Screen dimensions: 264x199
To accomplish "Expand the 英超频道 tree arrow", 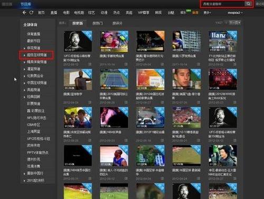I will (24, 90).
